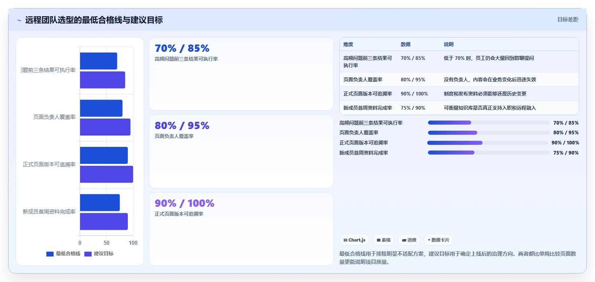595x282 pixels.
Task: Click the 正式页面版本可追溯率 progress bar
Action: [x=487, y=143]
